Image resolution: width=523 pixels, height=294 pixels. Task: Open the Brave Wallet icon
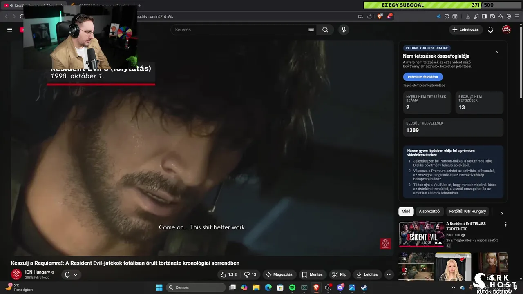click(x=492, y=16)
